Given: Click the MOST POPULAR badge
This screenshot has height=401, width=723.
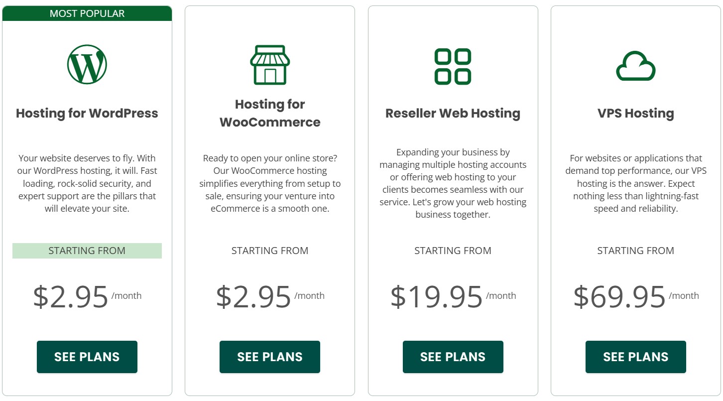Looking at the screenshot, I should (x=87, y=13).
